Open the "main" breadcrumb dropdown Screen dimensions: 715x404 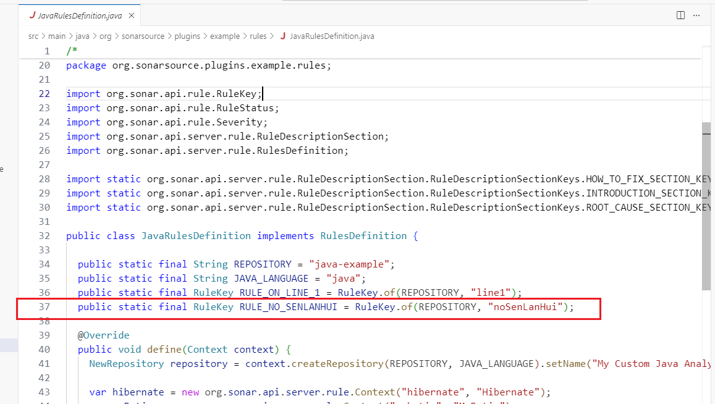57,36
